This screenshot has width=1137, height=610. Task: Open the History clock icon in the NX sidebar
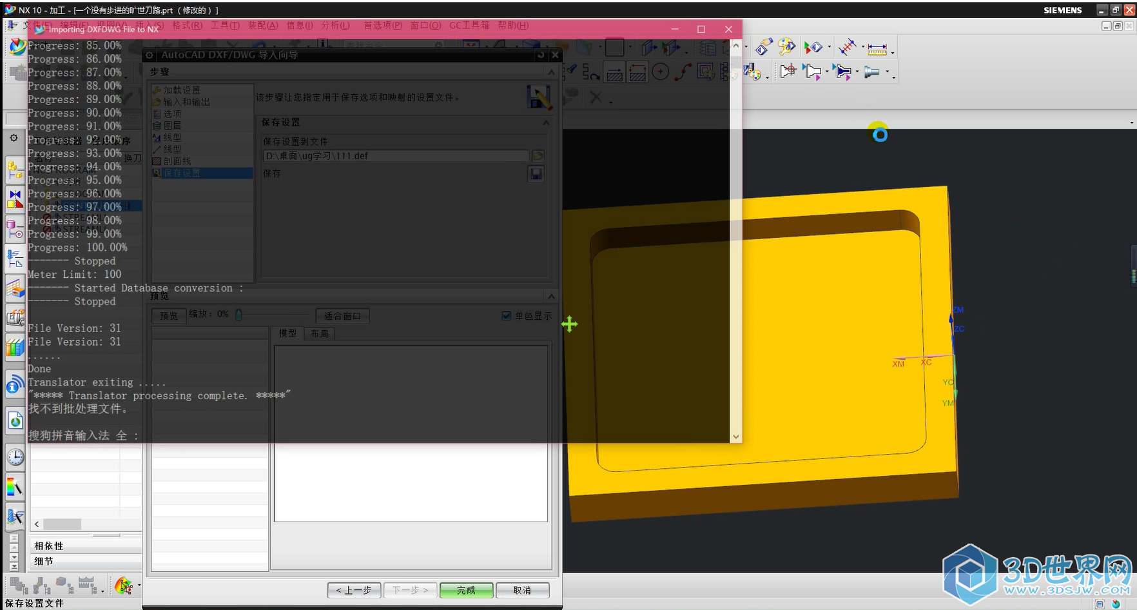coord(15,457)
